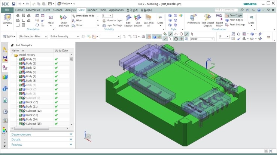Uncheck the Body (0) checkbox

[20, 59]
